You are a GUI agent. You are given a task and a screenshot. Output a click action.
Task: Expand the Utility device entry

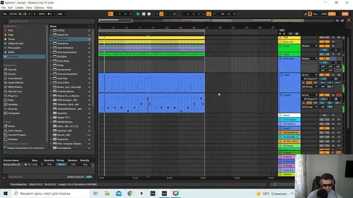point(51,30)
